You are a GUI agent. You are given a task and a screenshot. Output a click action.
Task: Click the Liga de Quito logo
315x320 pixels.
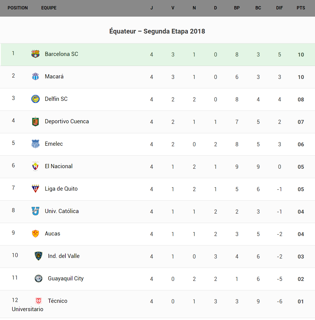click(x=35, y=189)
